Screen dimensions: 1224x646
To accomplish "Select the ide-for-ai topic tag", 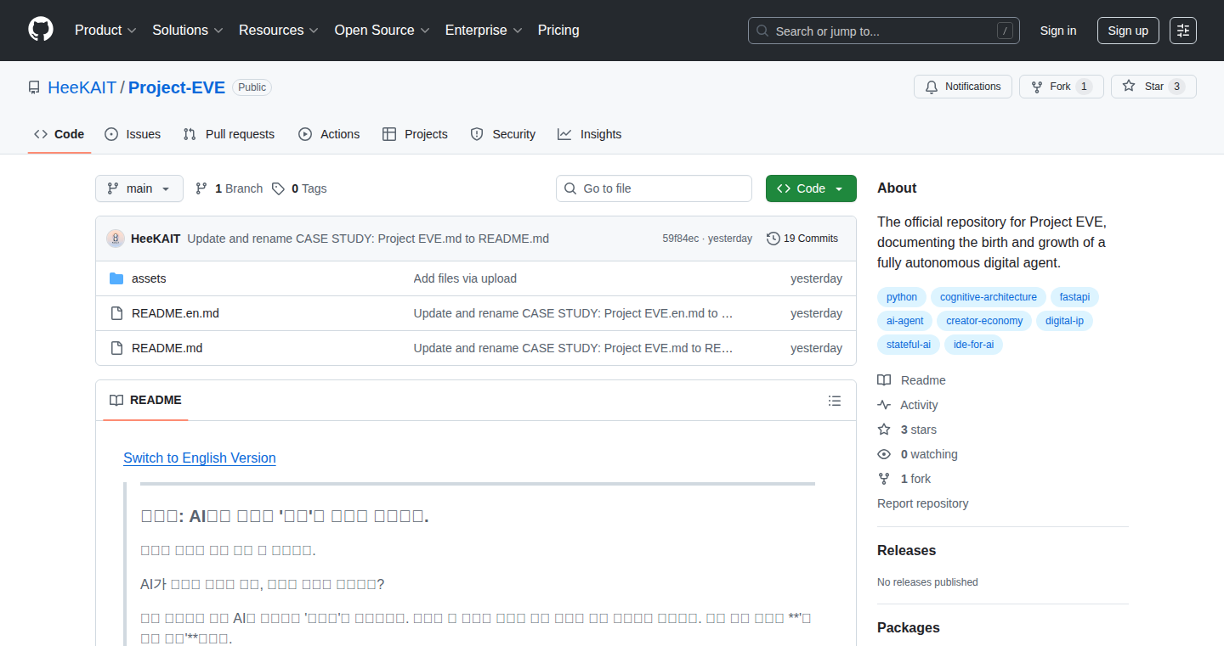I will click(973, 345).
